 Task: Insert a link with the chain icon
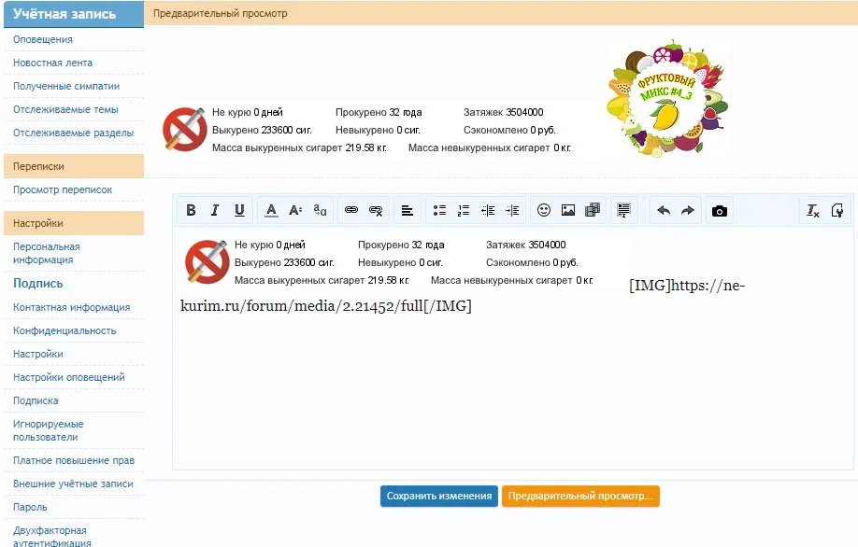click(351, 210)
